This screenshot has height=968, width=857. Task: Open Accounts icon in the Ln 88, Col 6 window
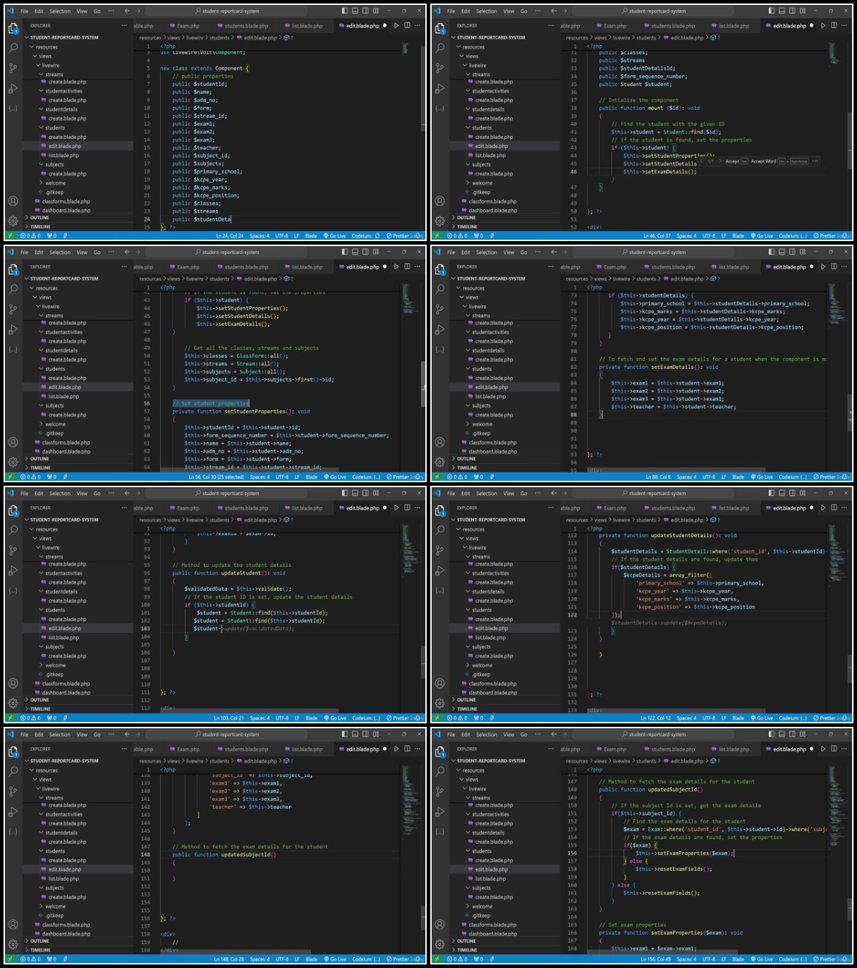click(439, 443)
